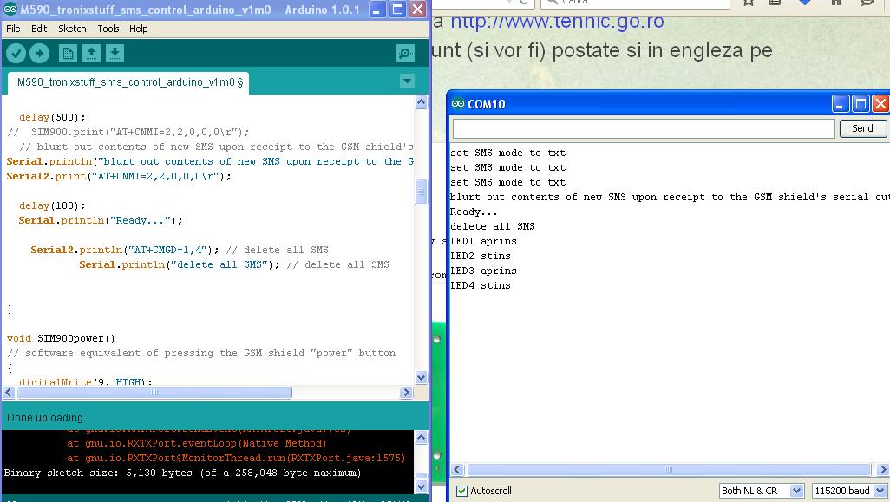Open the sketch tab dropdown arrow
890x502 pixels.
[x=407, y=81]
